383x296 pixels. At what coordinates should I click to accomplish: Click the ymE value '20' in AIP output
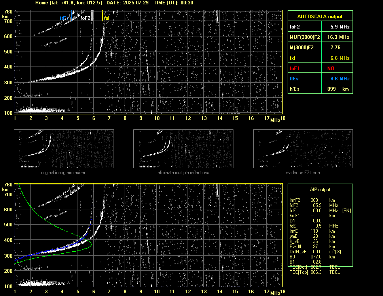coord(316,236)
